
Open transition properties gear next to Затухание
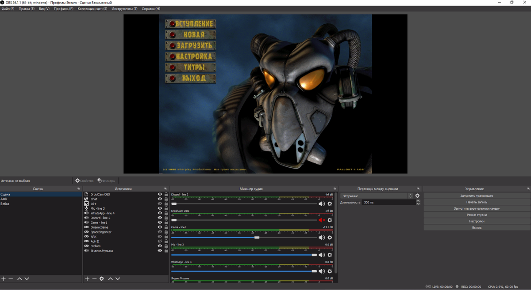(x=417, y=196)
